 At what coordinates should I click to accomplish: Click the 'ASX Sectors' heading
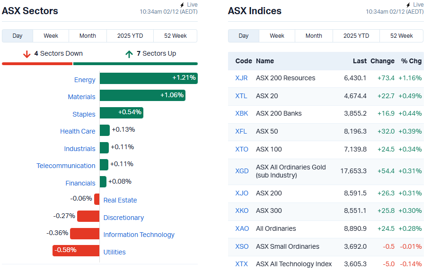(x=30, y=11)
